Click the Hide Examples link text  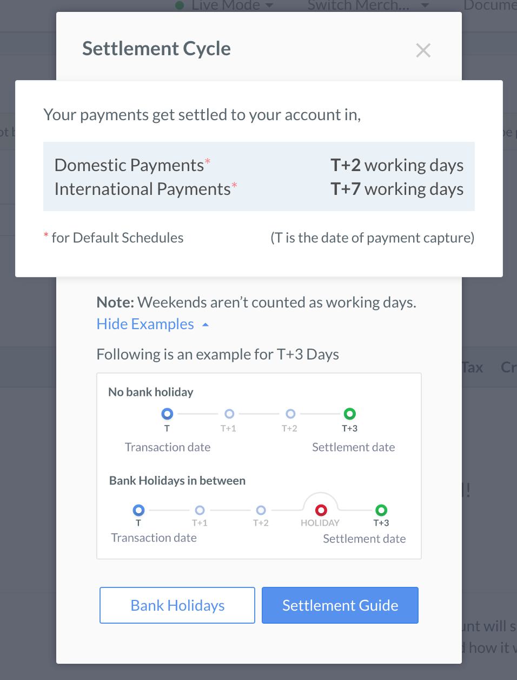point(144,323)
